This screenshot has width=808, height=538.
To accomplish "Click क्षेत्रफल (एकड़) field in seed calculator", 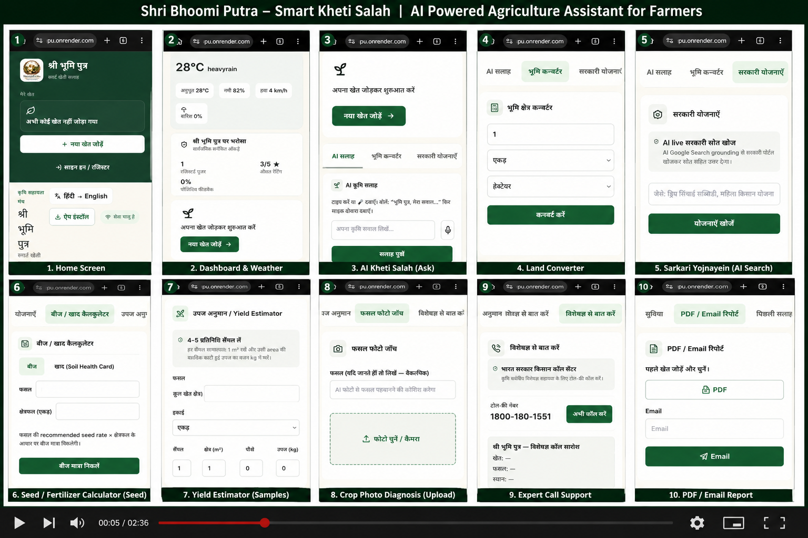I will (x=97, y=411).
